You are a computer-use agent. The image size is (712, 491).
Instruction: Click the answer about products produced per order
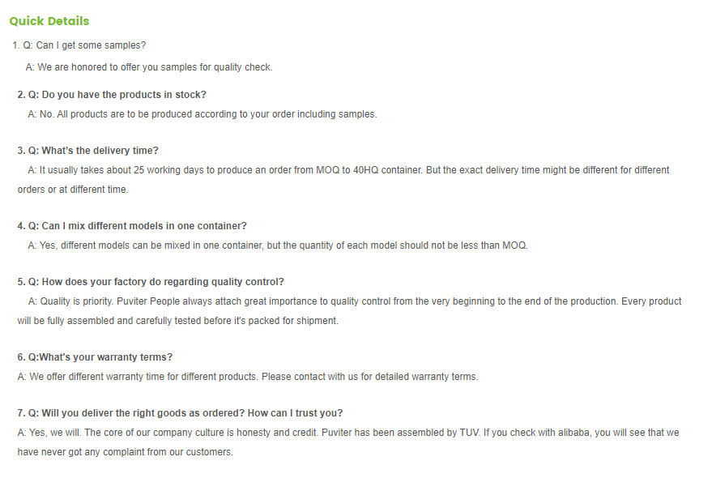coord(203,114)
